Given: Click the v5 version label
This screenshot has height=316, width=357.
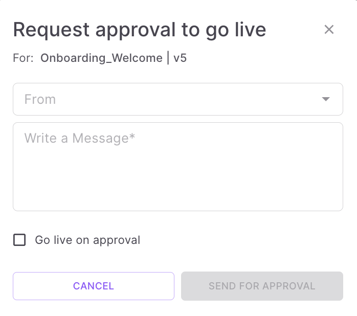Looking at the screenshot, I should 180,58.
